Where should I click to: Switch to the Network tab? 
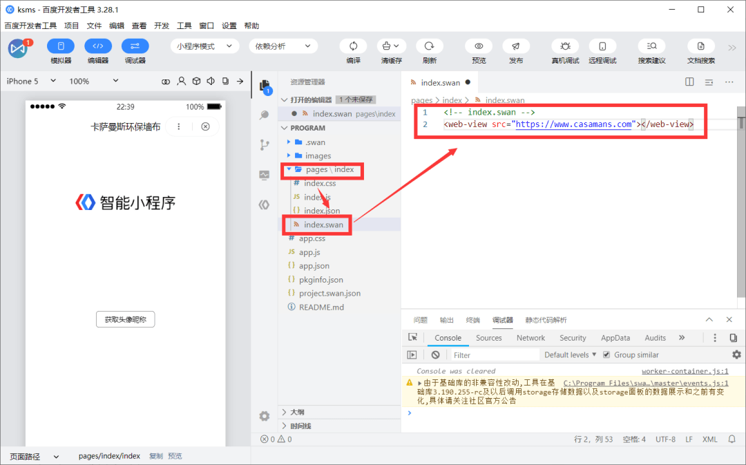point(530,337)
